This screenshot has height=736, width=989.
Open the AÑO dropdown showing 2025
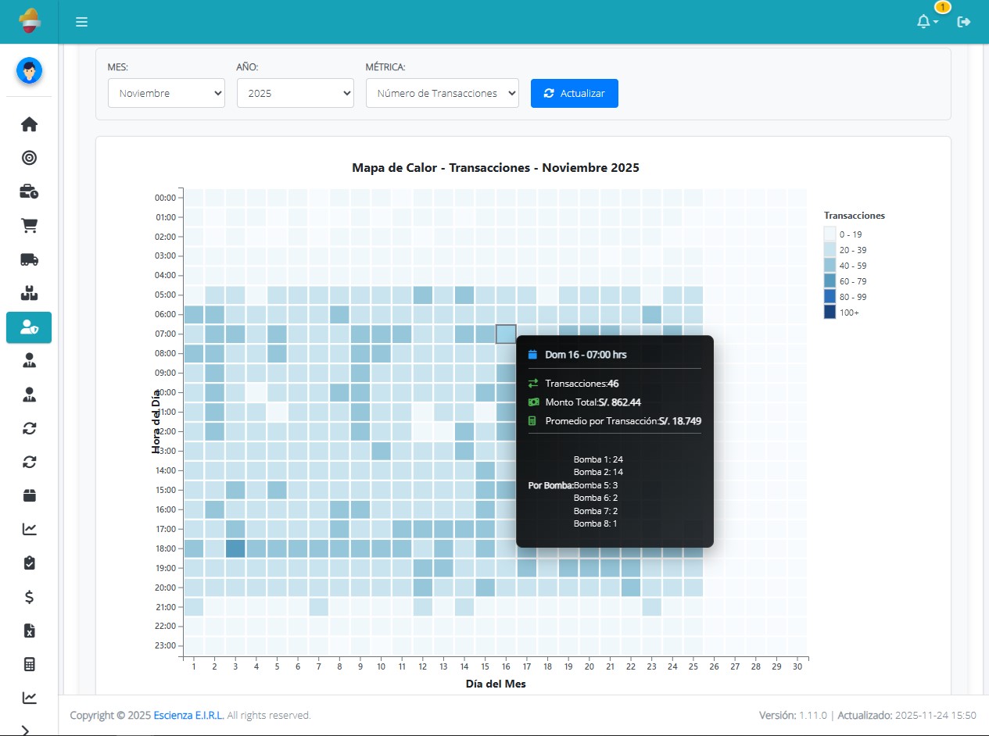click(296, 94)
